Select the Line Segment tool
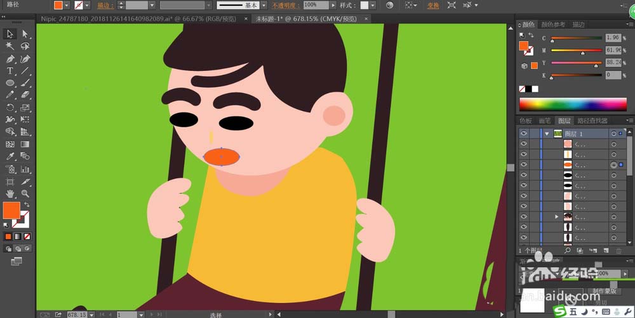 (x=25, y=71)
